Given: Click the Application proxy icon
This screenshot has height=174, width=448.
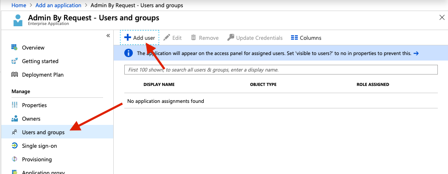Looking at the screenshot, I should point(14,172).
